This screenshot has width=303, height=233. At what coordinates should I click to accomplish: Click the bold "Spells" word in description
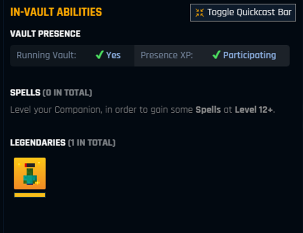point(208,110)
